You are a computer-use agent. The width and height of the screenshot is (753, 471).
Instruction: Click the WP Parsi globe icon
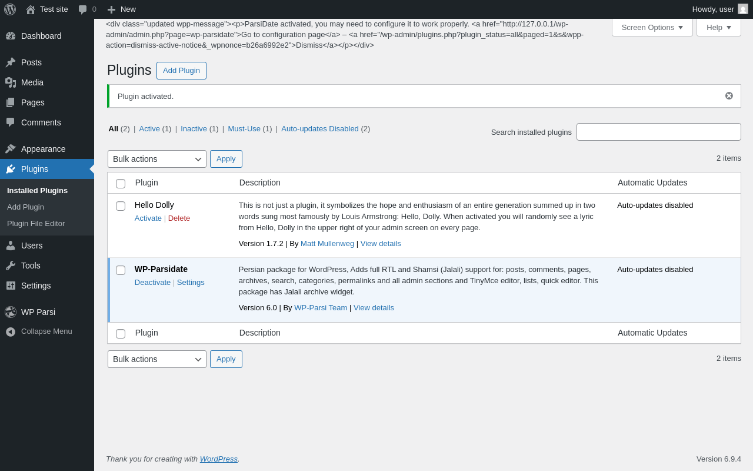[x=11, y=312]
